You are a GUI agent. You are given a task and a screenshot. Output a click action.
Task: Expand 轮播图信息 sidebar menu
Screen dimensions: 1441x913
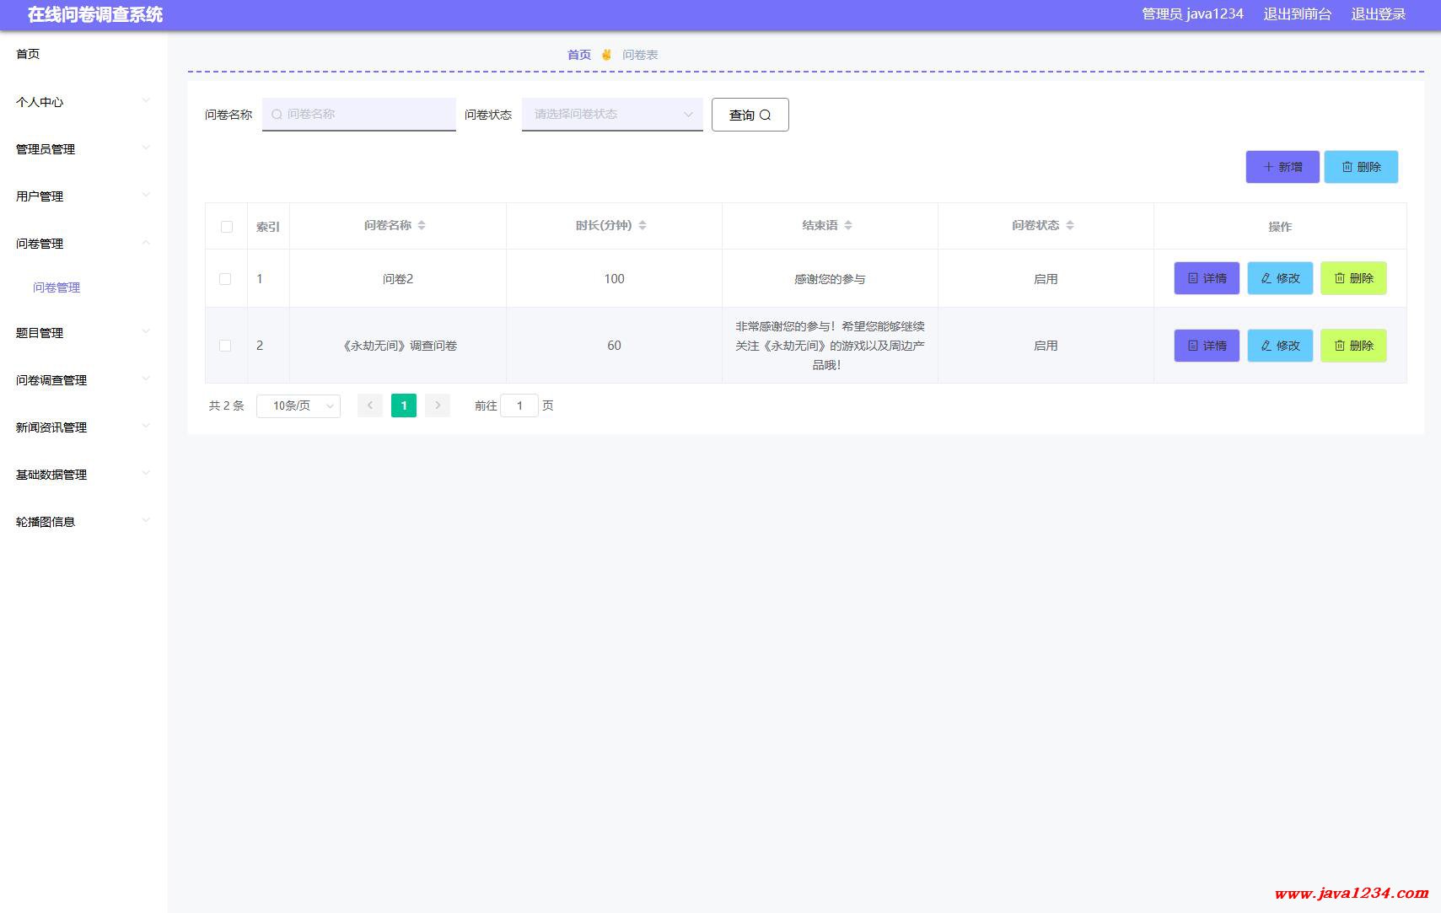click(x=83, y=522)
